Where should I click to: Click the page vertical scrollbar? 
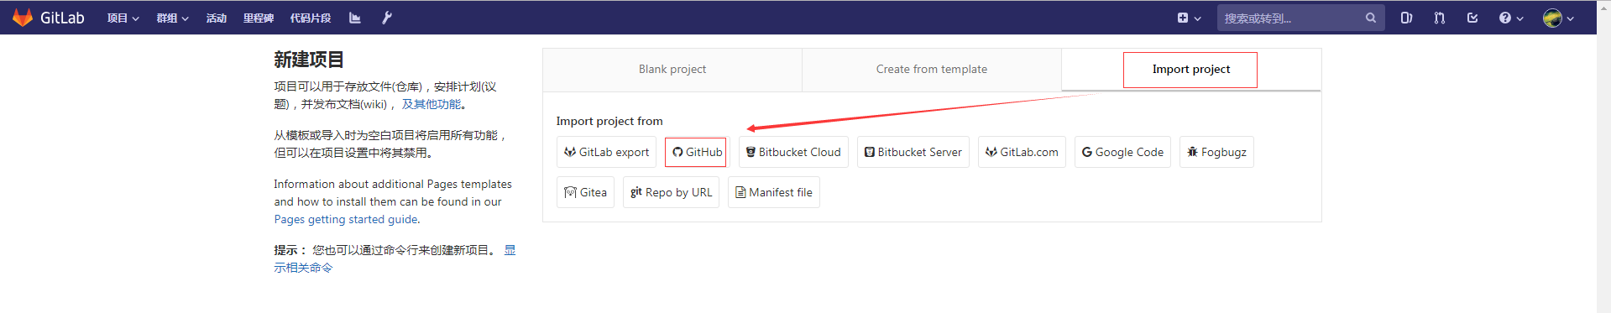(1603, 156)
